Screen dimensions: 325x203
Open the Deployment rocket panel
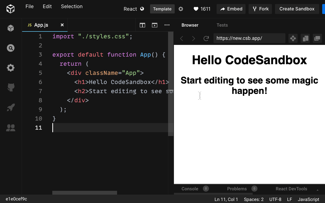click(10, 107)
